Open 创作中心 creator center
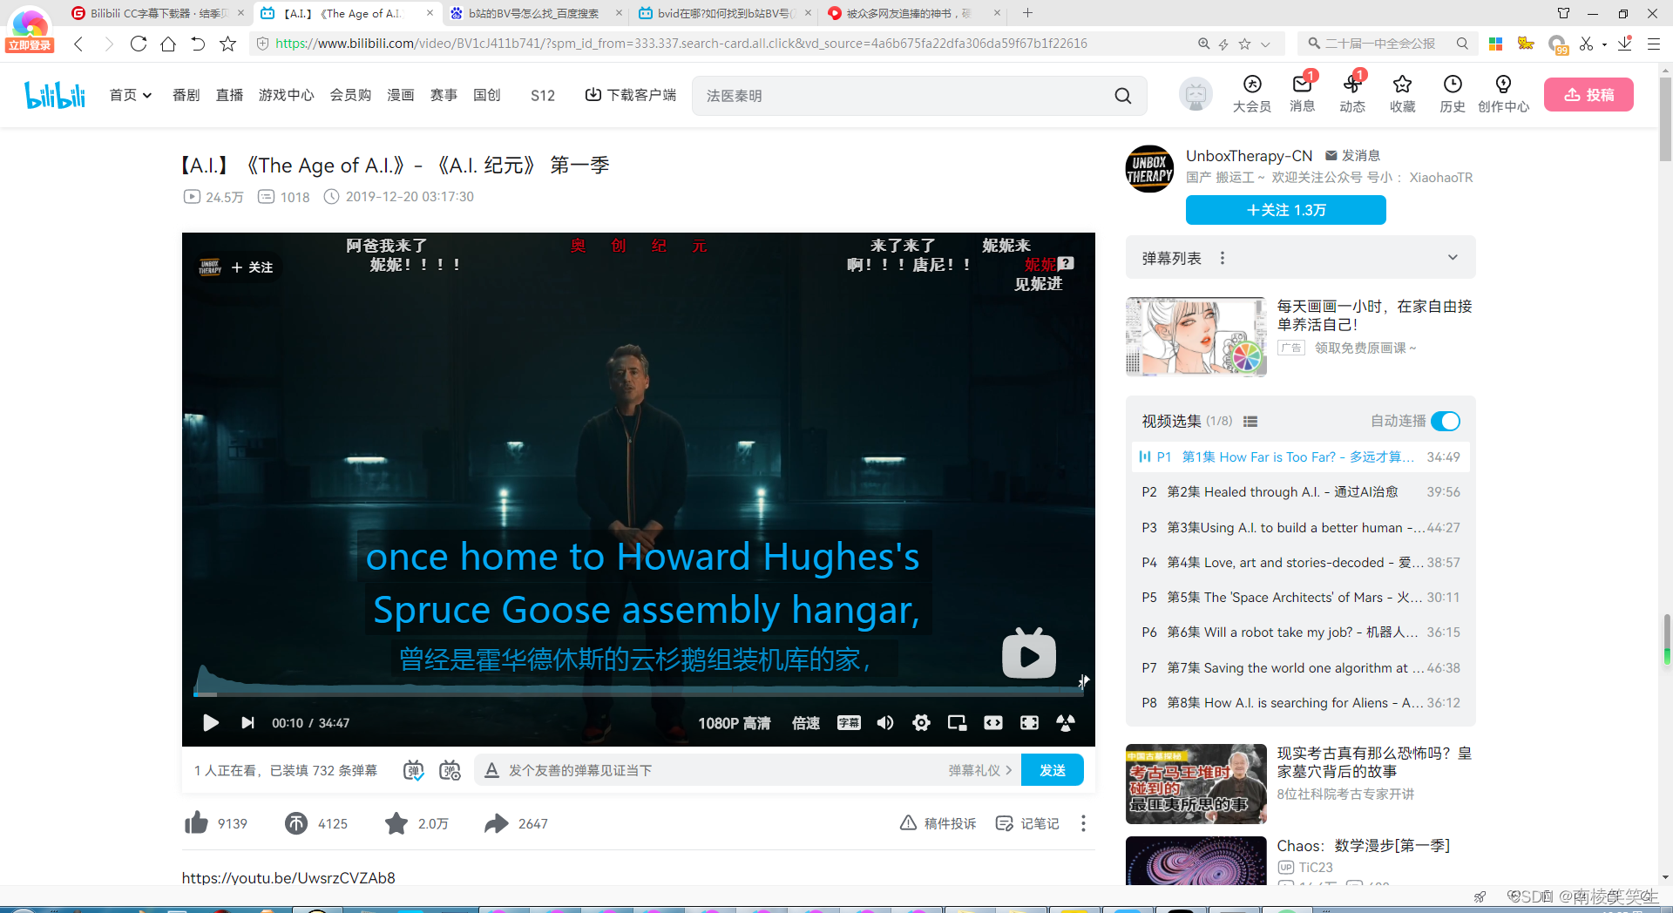The width and height of the screenshot is (1673, 913). pos(1503,94)
